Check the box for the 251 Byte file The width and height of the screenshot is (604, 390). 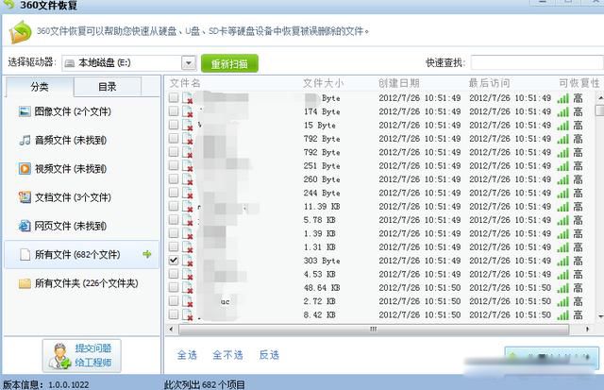coord(174,165)
